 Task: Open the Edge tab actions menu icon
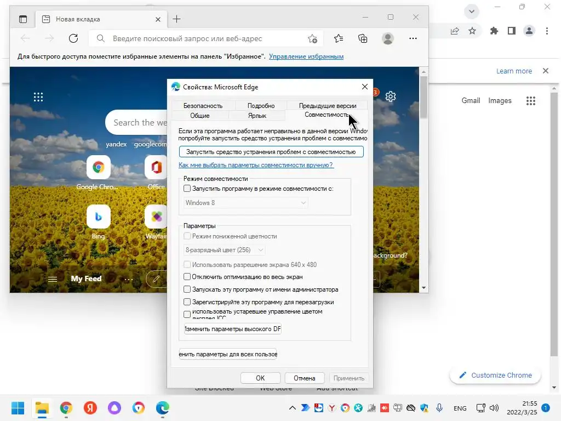coord(23,19)
